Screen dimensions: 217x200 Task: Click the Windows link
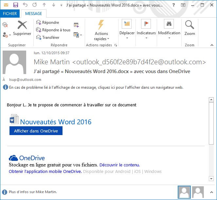pyautogui.click(x=153, y=171)
